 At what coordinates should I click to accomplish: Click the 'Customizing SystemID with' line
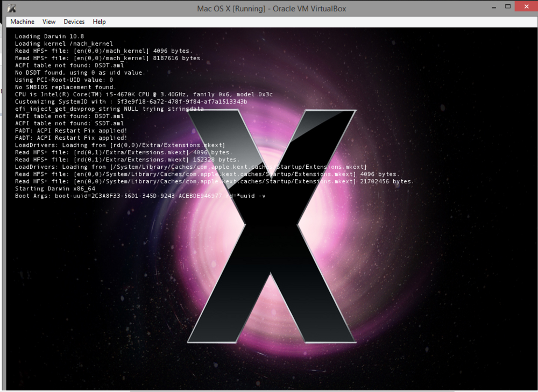pos(131,102)
